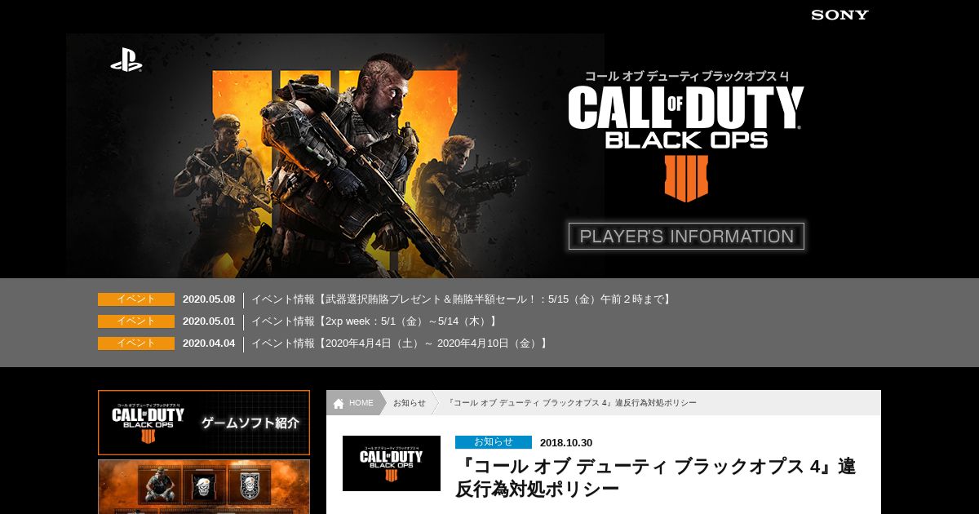This screenshot has height=514, width=979.
Task: Click the PLAYER'S INFORMATION button
Action: (x=686, y=237)
